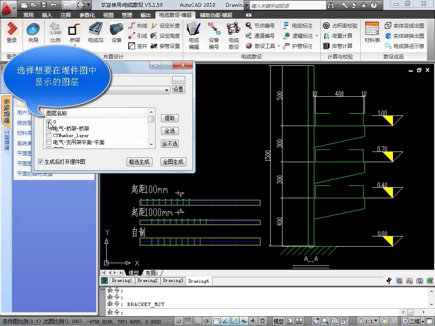Image resolution: width=435 pixels, height=326 pixels.
Task: Toggle Snap mode in status bar
Action: click(179, 321)
